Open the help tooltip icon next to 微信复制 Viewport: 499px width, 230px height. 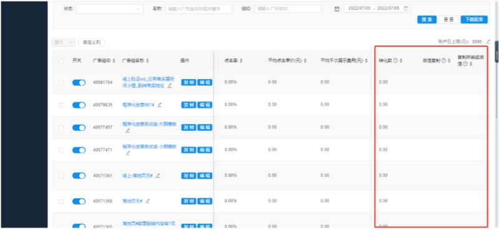coord(443,60)
